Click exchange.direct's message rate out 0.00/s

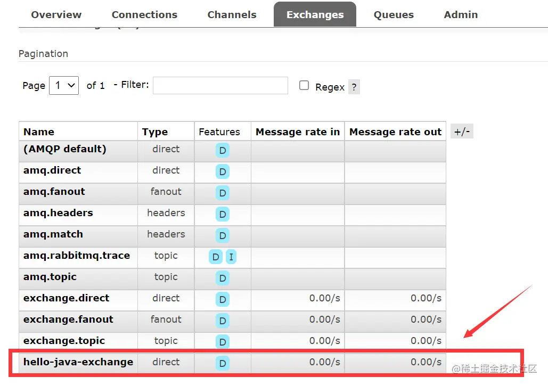click(426, 298)
